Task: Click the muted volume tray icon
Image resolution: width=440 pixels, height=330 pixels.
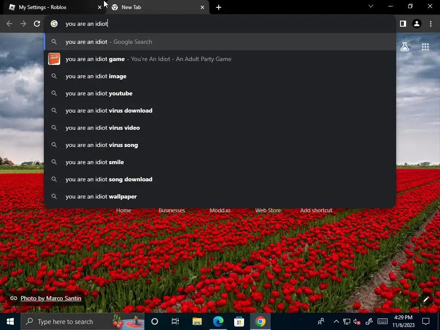Action: click(357, 321)
